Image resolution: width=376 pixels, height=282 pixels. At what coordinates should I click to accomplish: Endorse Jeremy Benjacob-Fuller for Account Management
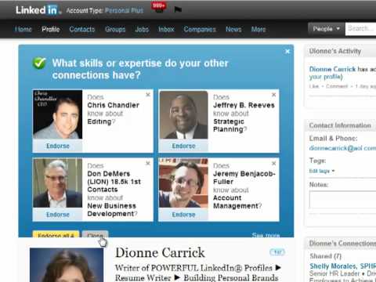coord(183,215)
